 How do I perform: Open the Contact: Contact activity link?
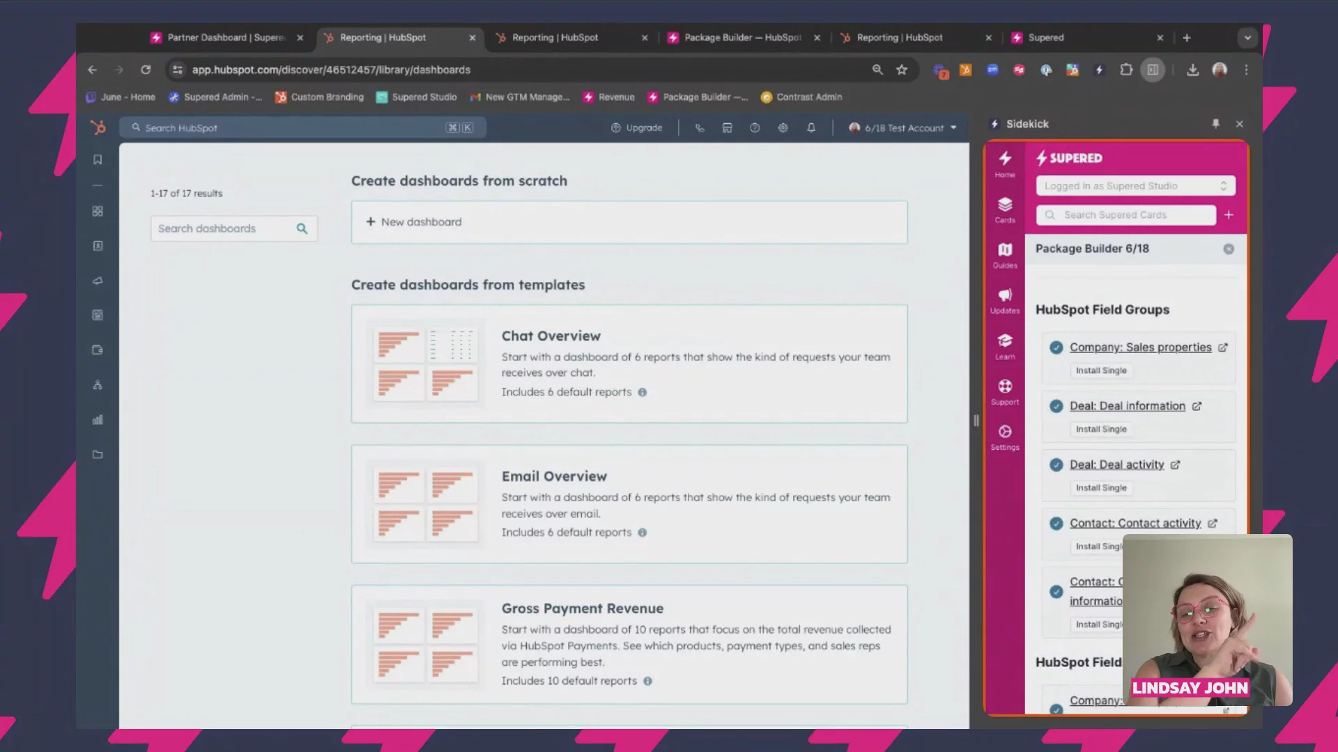(1135, 523)
